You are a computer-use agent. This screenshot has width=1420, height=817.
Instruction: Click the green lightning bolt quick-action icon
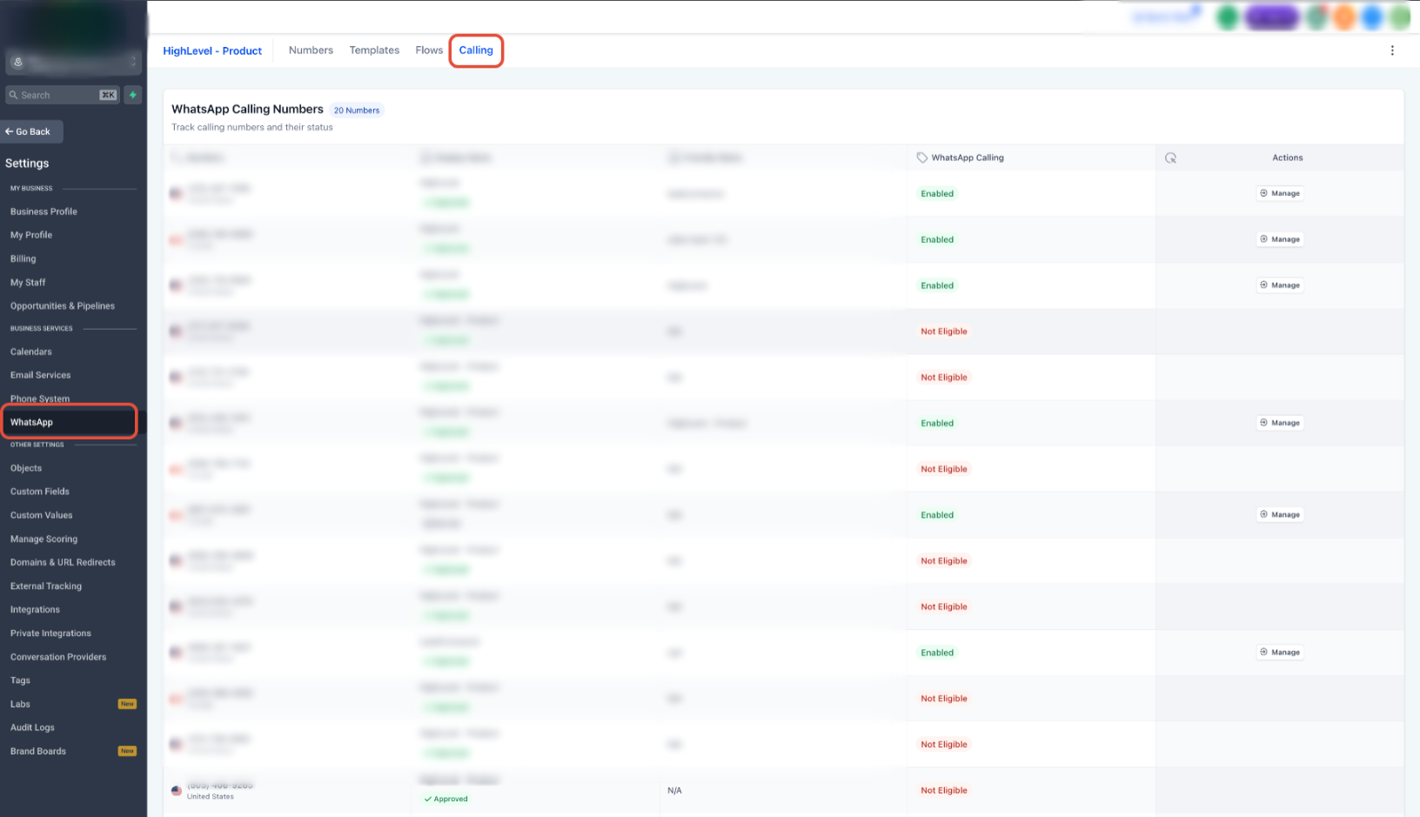click(x=133, y=95)
